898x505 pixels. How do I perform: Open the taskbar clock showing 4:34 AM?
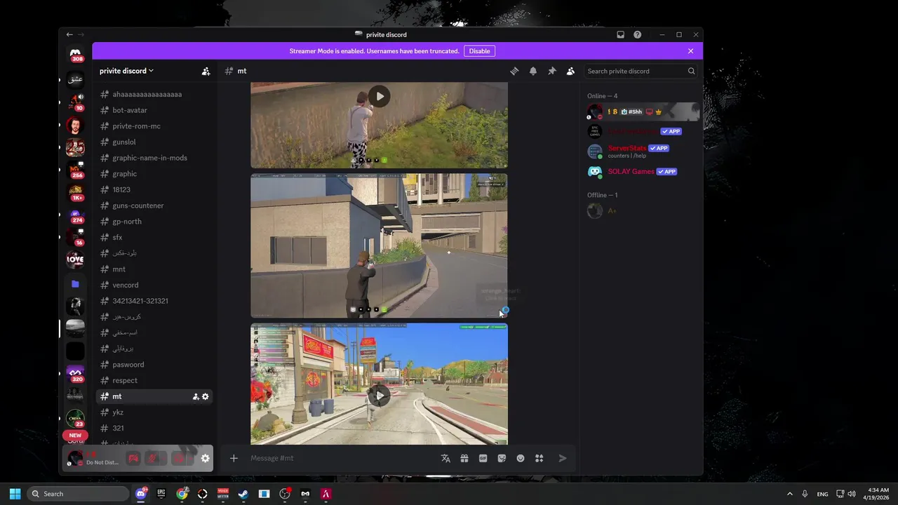(x=878, y=494)
